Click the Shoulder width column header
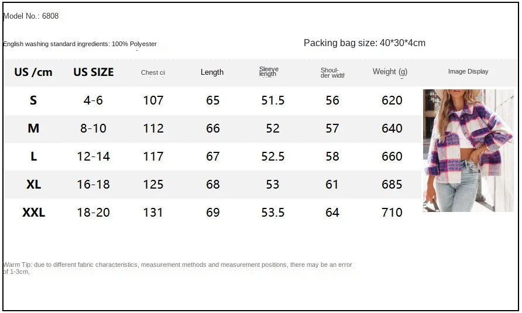This screenshot has width=522, height=313. pos(332,72)
